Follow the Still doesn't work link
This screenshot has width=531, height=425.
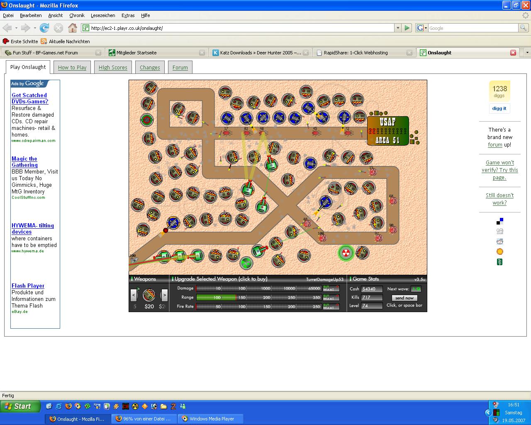[499, 199]
